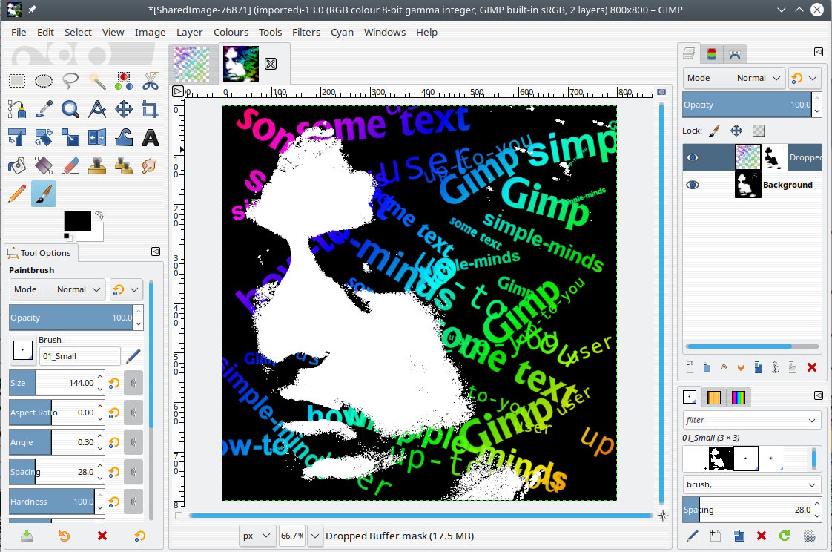Select the Rectangle Select tool
The height and width of the screenshot is (552, 832).
[x=17, y=81]
